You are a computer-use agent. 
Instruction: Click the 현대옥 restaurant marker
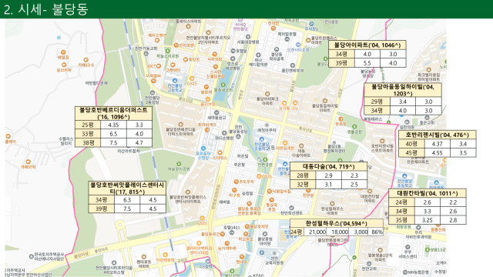241,256
